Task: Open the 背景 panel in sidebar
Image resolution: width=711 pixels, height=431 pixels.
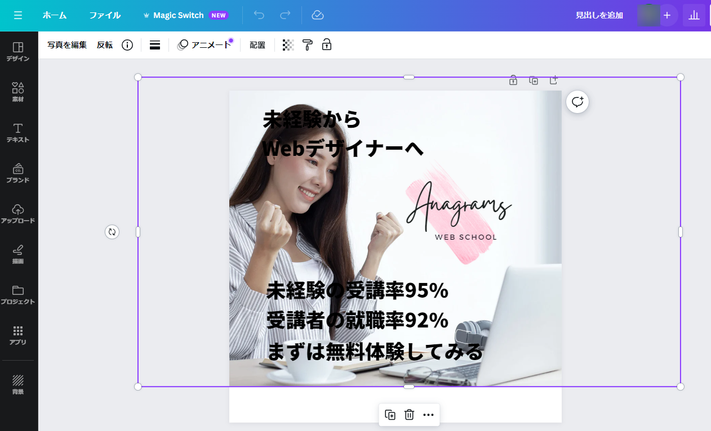Action: tap(18, 385)
